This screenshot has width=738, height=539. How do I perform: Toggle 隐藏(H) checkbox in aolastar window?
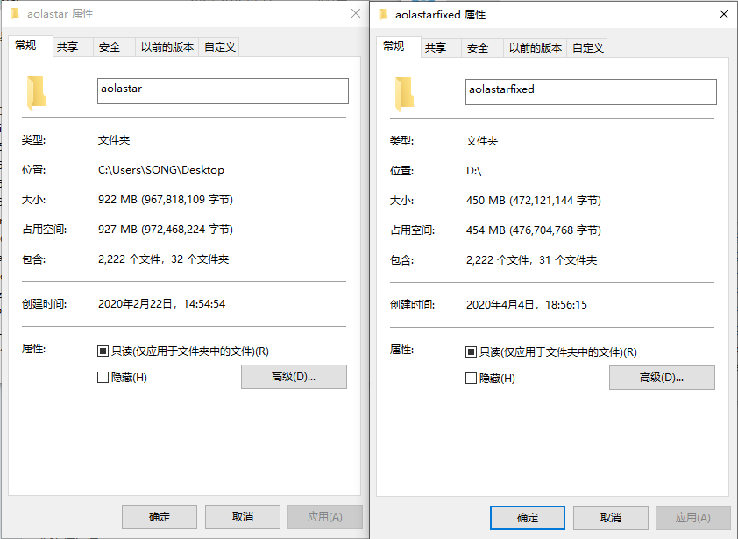coord(103,378)
